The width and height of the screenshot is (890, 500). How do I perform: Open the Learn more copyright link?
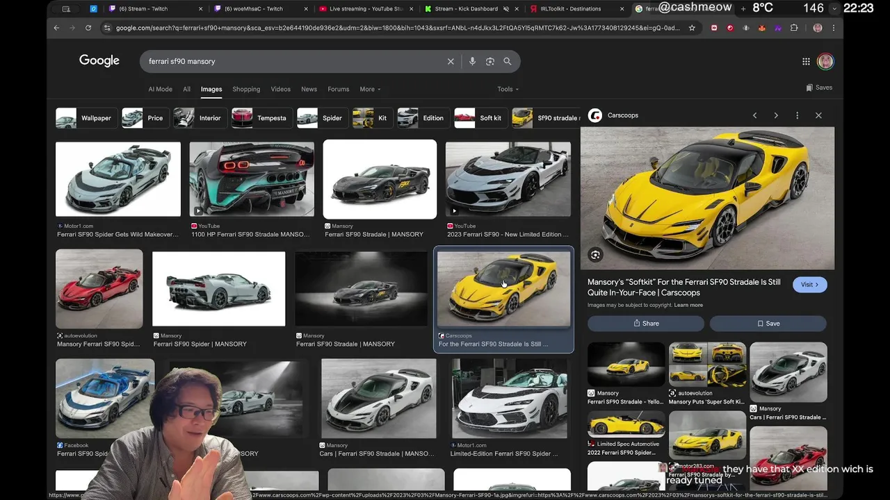tap(688, 305)
